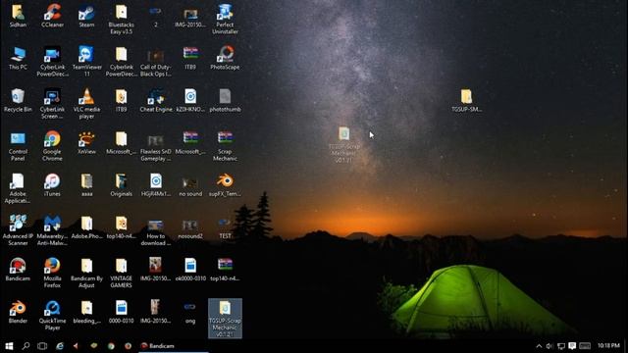Open the CCleaner desktop shortcut
The height and width of the screenshot is (353, 628).
click(52, 16)
